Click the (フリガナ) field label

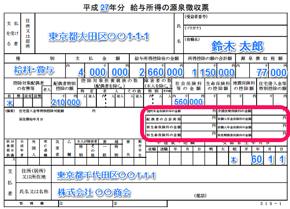click(x=193, y=28)
